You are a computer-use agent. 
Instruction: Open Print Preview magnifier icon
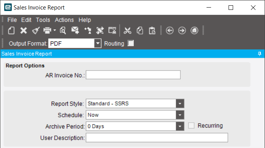63,31
